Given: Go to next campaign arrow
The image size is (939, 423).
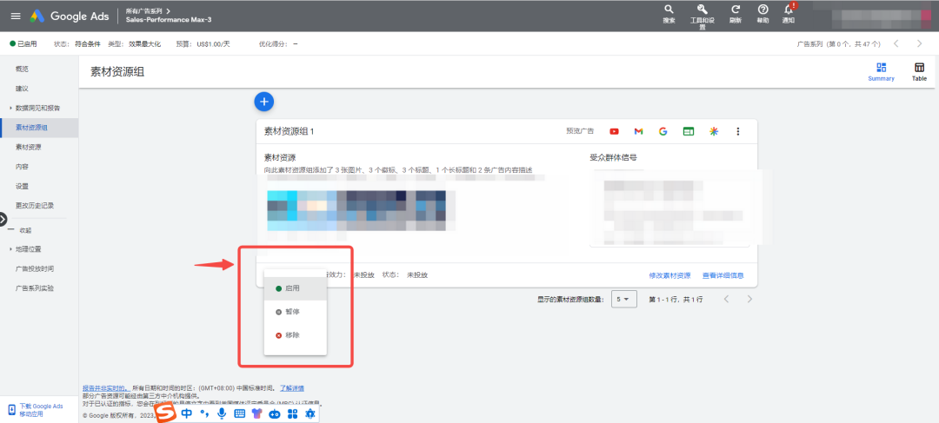Looking at the screenshot, I should (x=920, y=43).
